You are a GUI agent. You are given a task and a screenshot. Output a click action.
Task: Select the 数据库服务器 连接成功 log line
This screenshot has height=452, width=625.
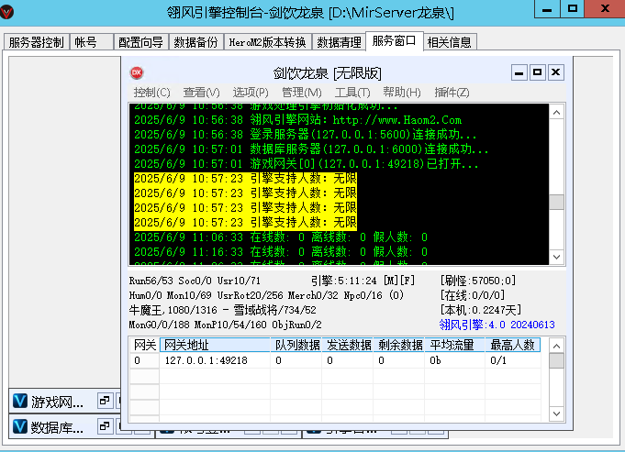(x=311, y=149)
